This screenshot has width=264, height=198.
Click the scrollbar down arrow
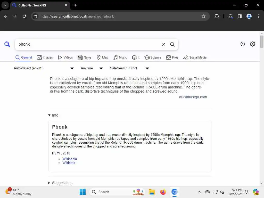(x=262, y=183)
